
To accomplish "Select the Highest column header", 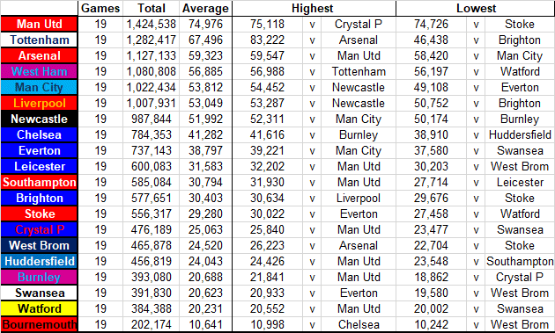I will [314, 8].
